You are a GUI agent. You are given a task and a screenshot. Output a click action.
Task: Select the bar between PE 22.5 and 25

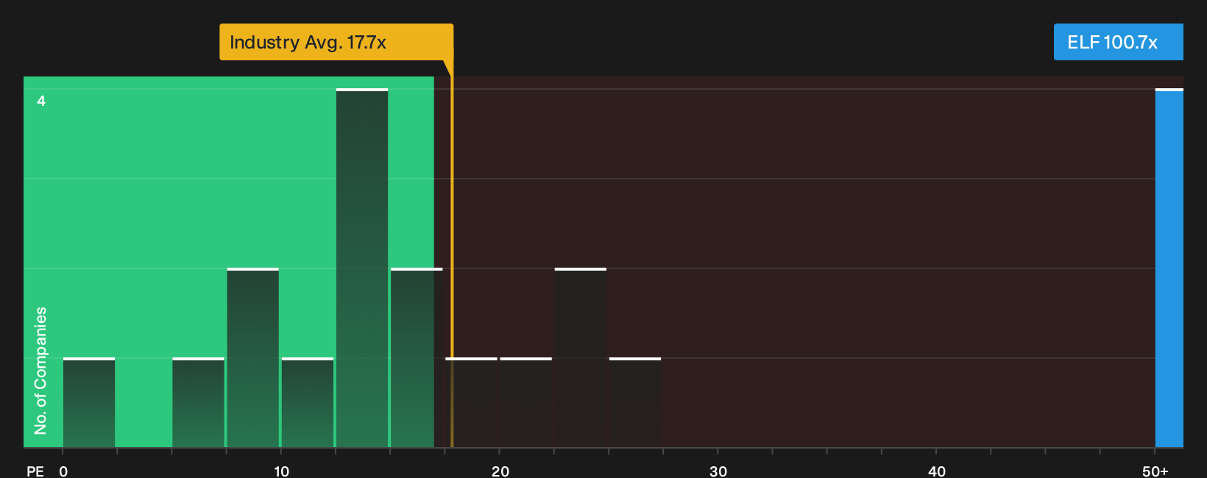[x=581, y=357]
